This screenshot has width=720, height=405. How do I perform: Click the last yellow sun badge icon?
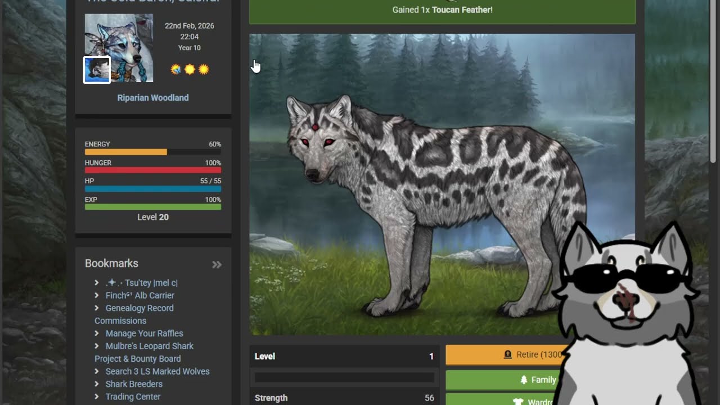pyautogui.click(x=204, y=69)
